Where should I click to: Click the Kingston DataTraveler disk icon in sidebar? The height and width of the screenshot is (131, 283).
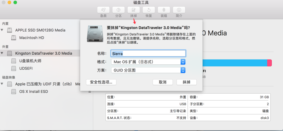coord(10,54)
